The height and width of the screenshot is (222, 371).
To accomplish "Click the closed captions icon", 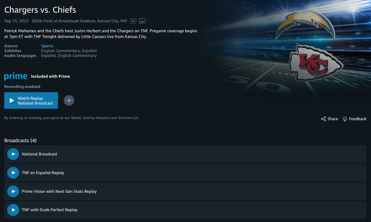I will pos(142,21).
